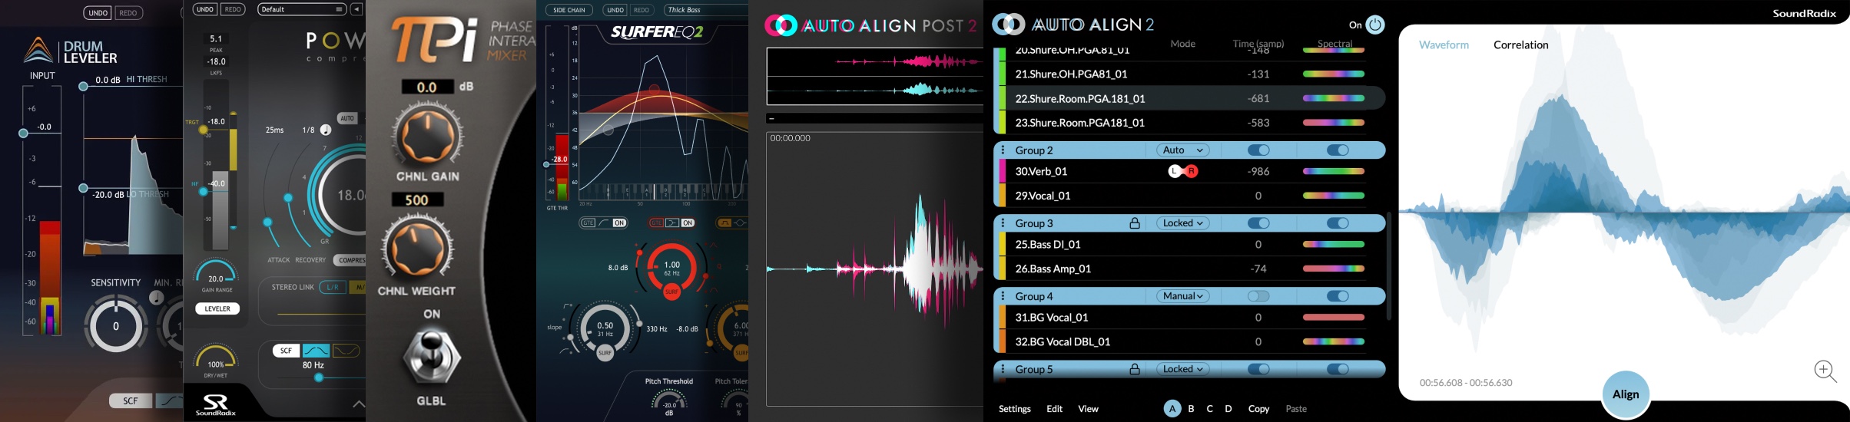The width and height of the screenshot is (1850, 422).
Task: Open Group 3 three-dot handle menu
Action: pos(1003,223)
